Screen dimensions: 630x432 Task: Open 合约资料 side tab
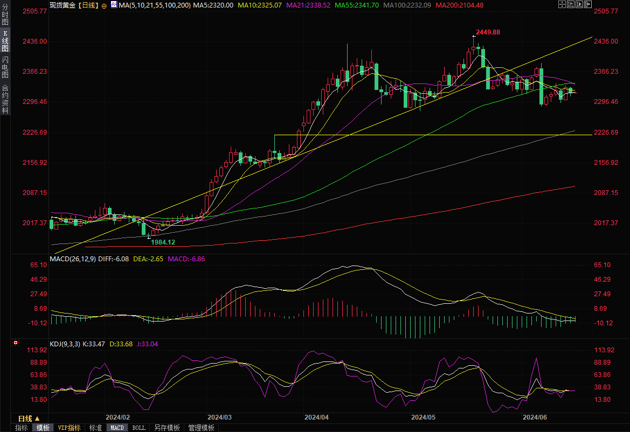click(x=5, y=99)
